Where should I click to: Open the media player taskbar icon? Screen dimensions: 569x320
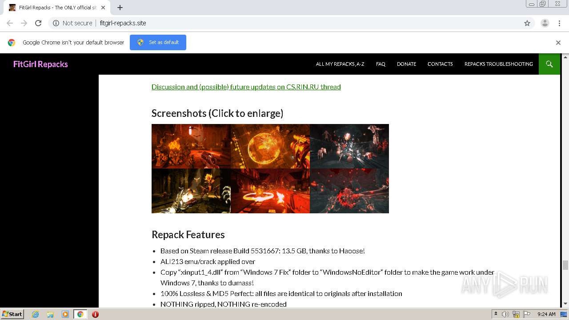tap(65, 314)
